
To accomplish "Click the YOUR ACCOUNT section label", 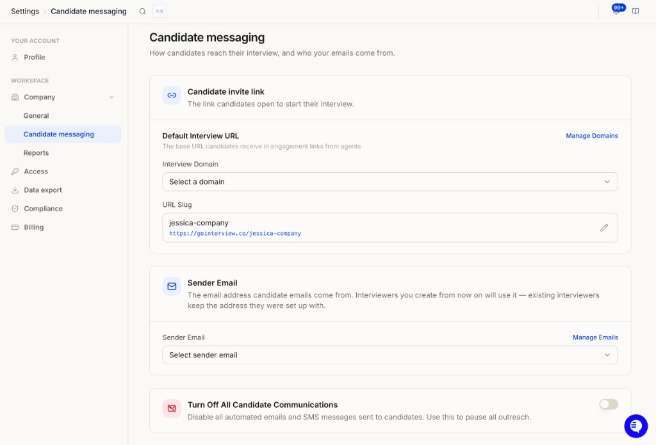I will (35, 41).
